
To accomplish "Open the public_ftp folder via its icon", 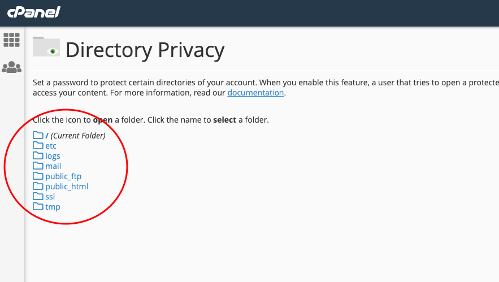I will pyautogui.click(x=38, y=176).
